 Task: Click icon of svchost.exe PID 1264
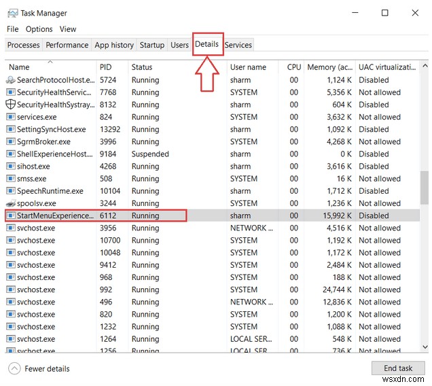10,339
